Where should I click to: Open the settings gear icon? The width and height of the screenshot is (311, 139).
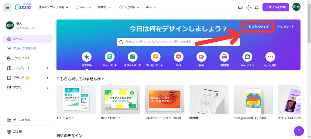tap(248, 7)
